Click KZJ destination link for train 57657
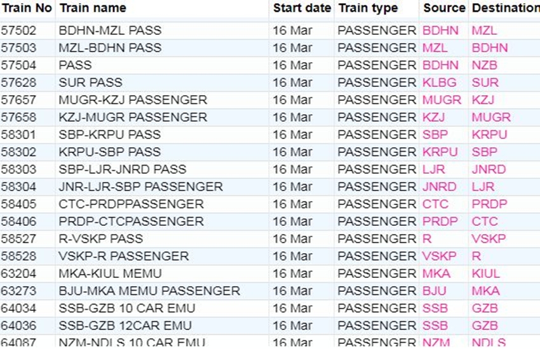The height and width of the screenshot is (349, 540). coord(483,100)
